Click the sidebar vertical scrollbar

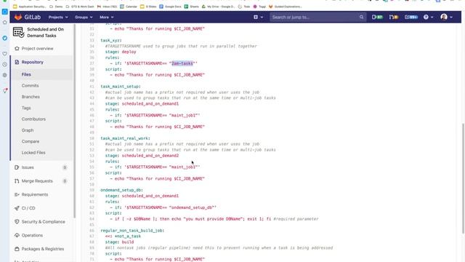click(x=74, y=122)
